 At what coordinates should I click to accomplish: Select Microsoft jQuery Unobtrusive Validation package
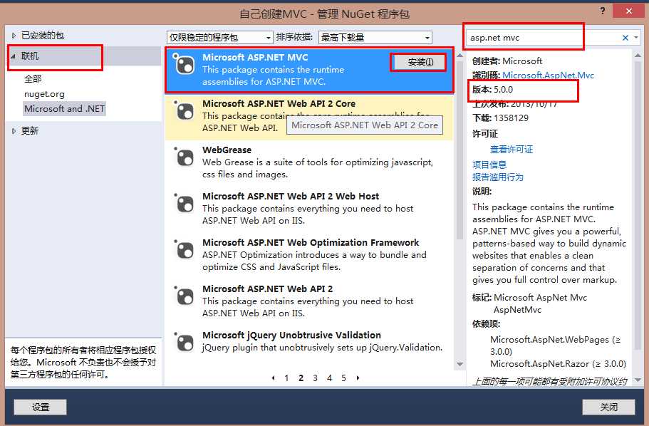coord(309,342)
